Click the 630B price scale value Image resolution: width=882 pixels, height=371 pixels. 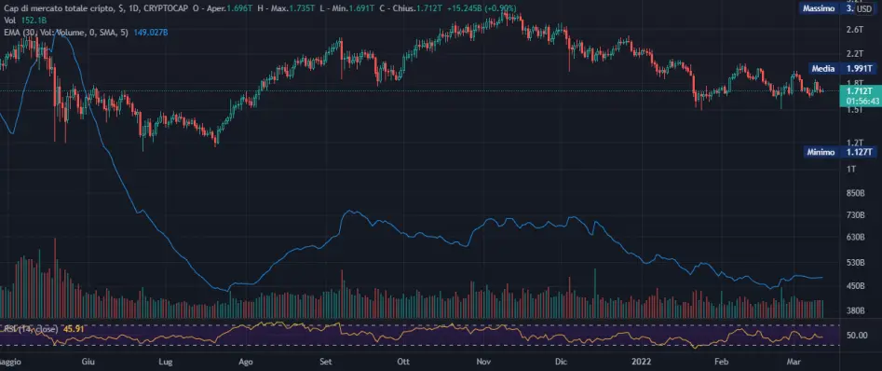point(856,238)
